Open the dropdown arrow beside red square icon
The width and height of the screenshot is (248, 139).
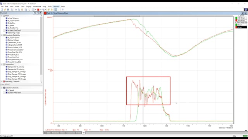pos(41,10)
